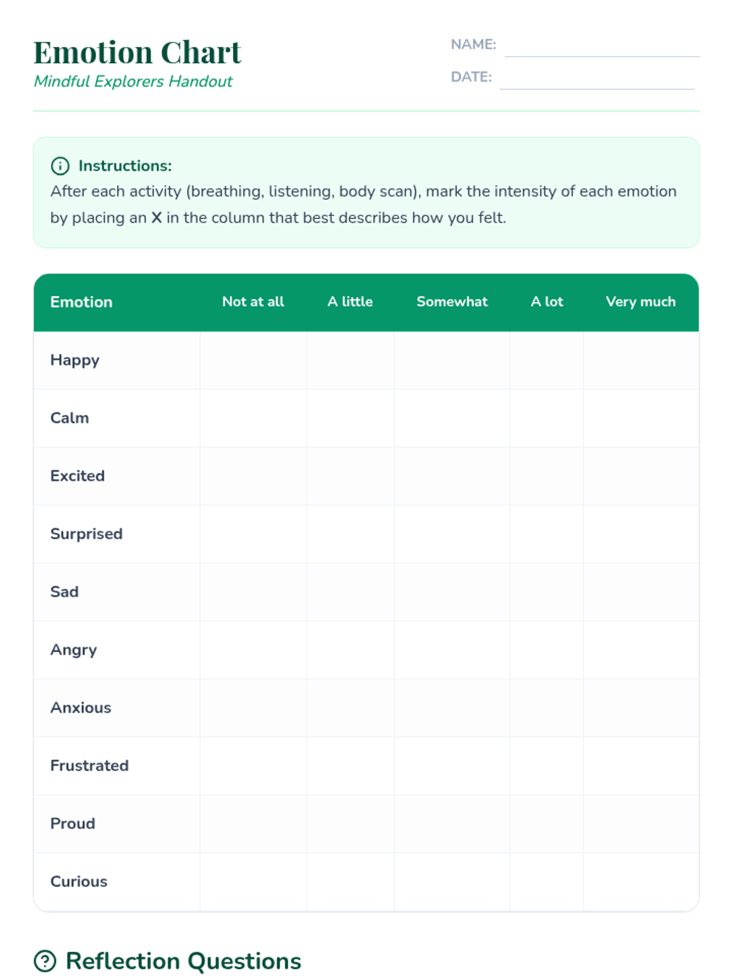Viewport: 732px width, 976px height.
Task: Select the Excited row label
Action: 77,476
